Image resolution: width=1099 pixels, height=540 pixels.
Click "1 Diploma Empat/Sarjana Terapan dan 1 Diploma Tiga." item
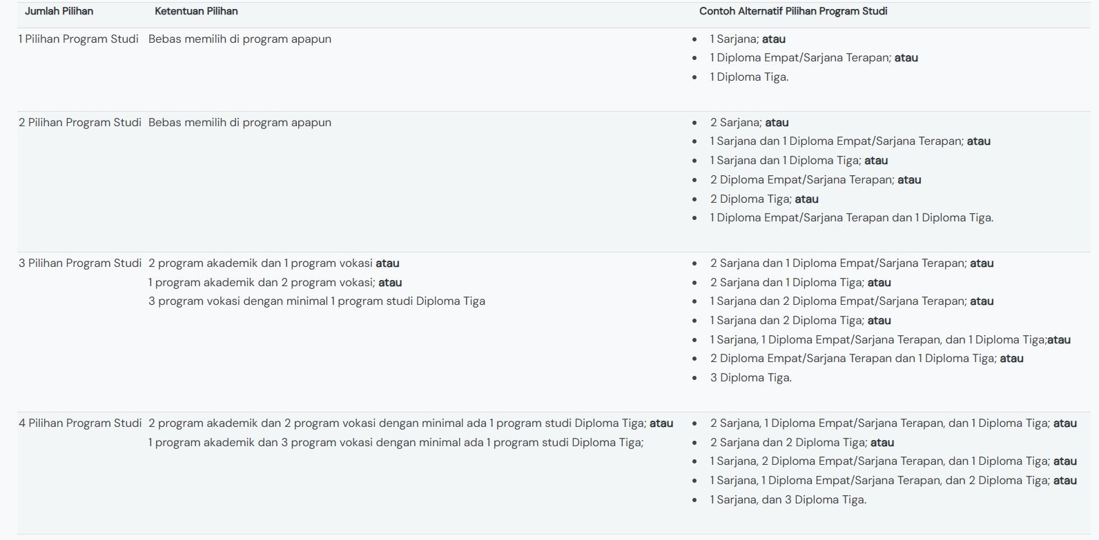tap(851, 218)
